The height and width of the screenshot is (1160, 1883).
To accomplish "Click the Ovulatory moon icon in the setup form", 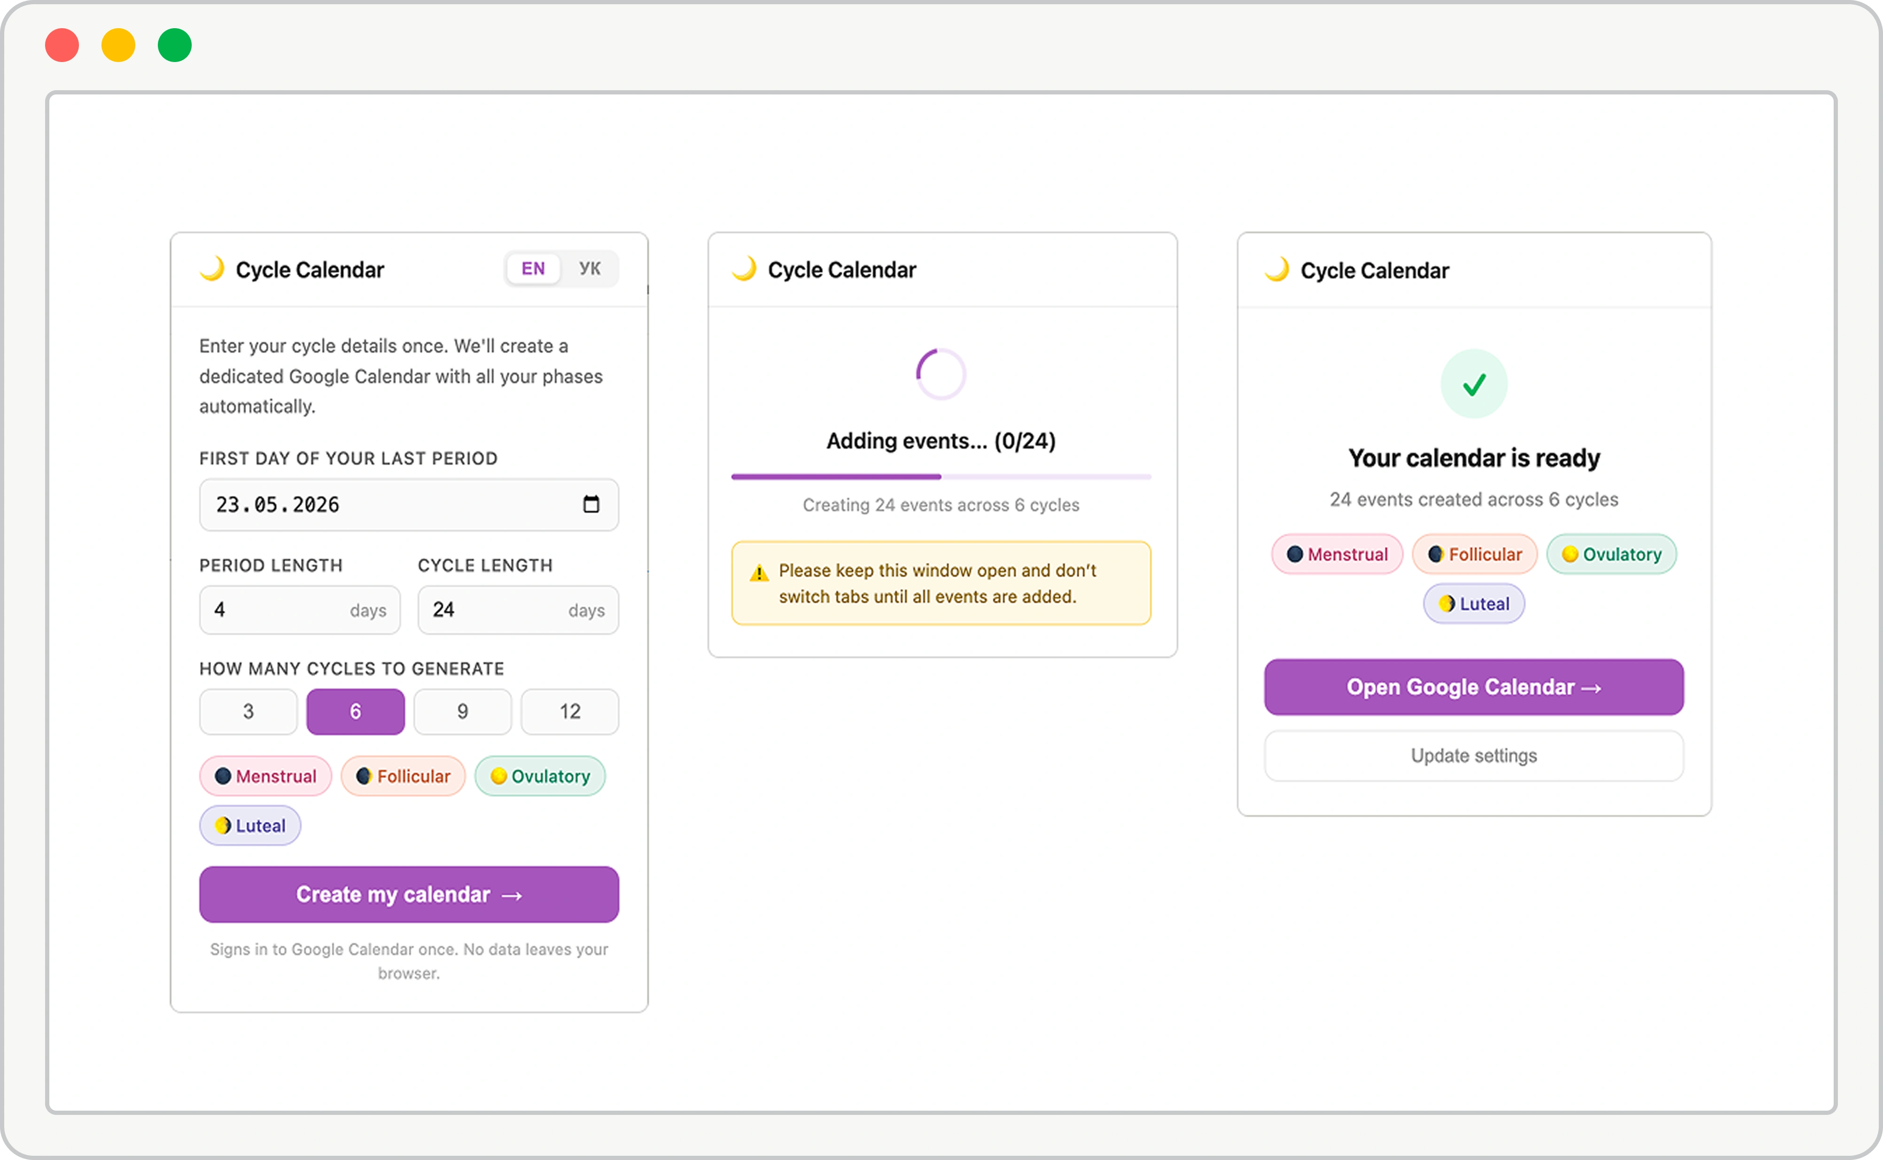I will click(x=498, y=777).
